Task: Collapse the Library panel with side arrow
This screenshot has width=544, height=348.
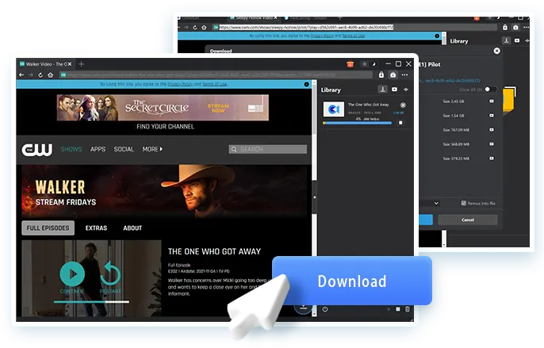Action: click(314, 197)
